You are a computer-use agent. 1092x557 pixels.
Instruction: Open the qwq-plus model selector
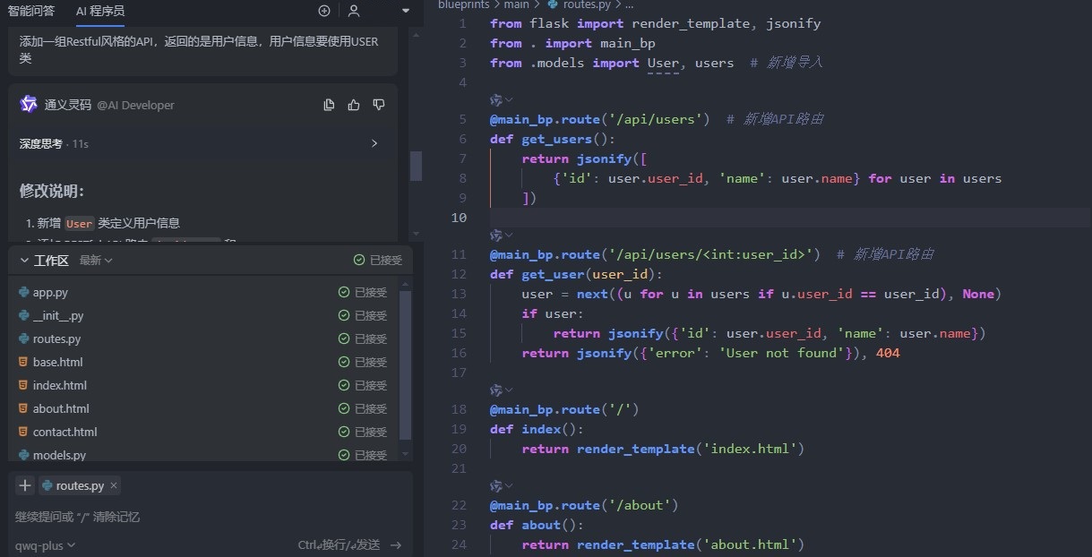pos(45,544)
